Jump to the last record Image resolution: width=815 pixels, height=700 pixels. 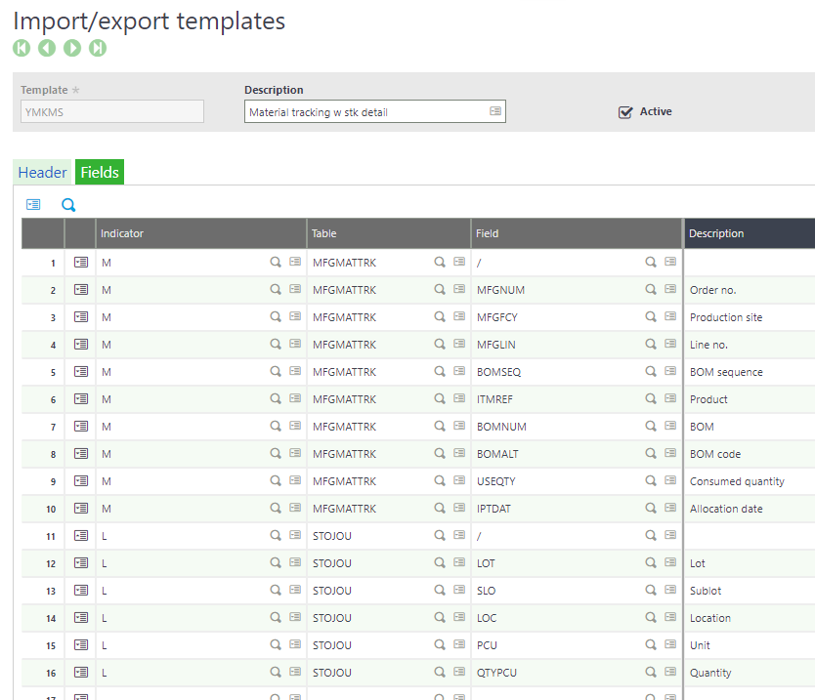(x=97, y=47)
